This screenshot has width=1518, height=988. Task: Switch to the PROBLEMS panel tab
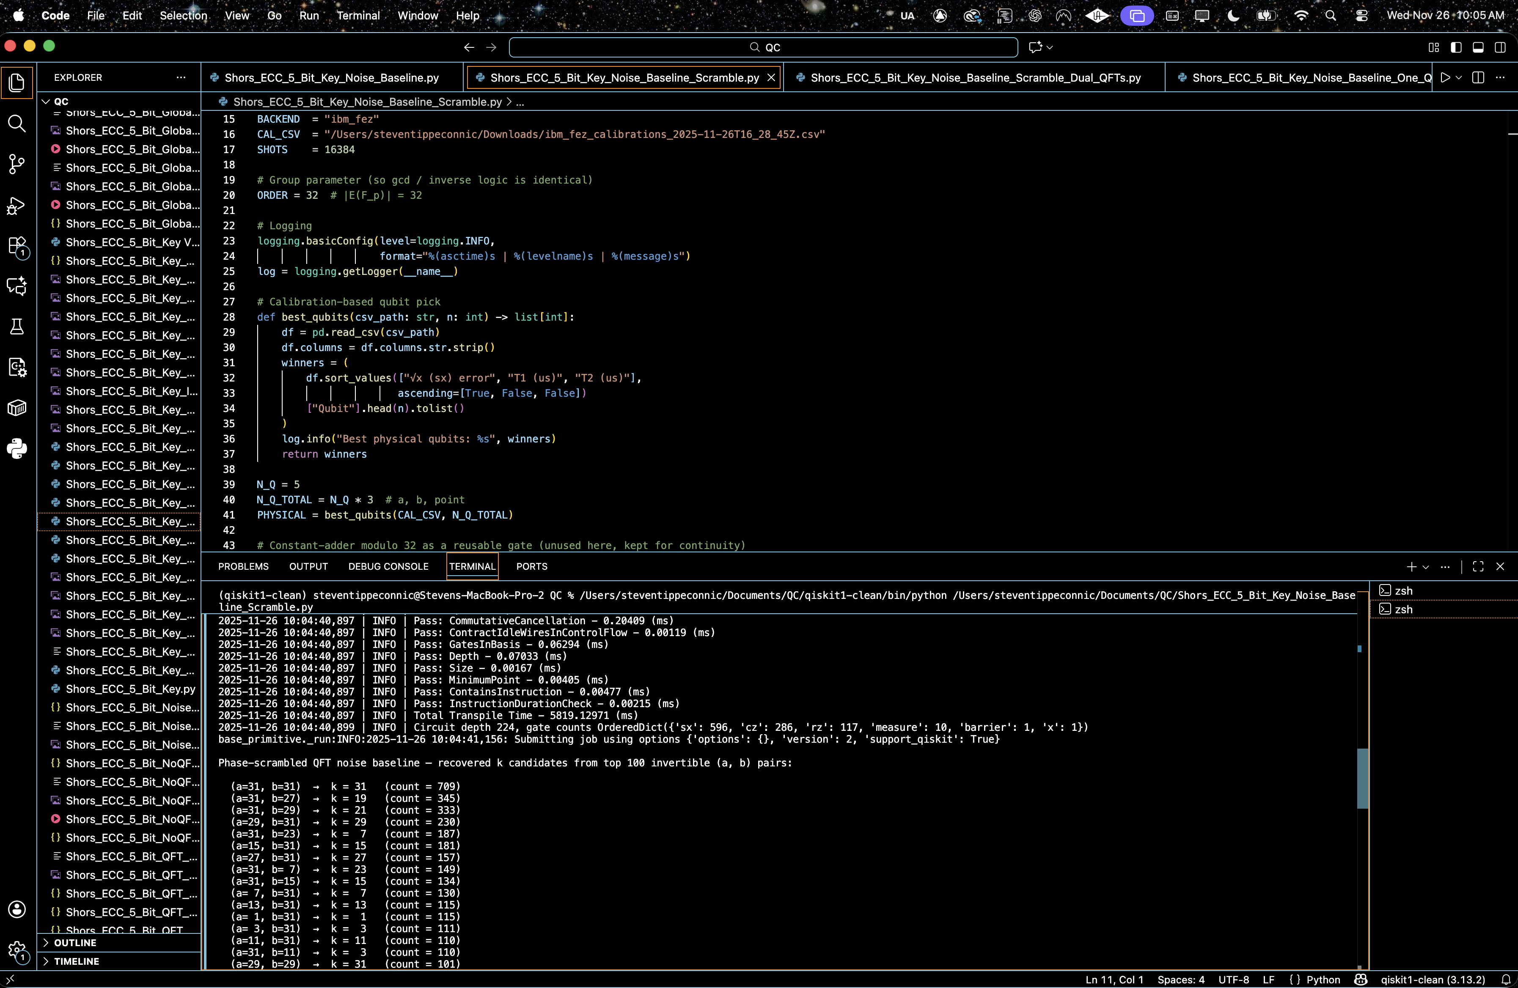(243, 567)
